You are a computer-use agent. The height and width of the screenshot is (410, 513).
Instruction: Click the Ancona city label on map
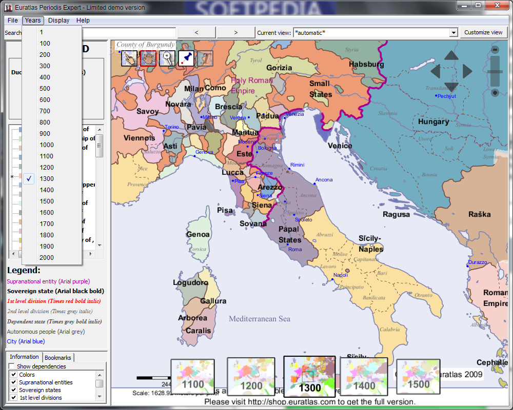[324, 180]
